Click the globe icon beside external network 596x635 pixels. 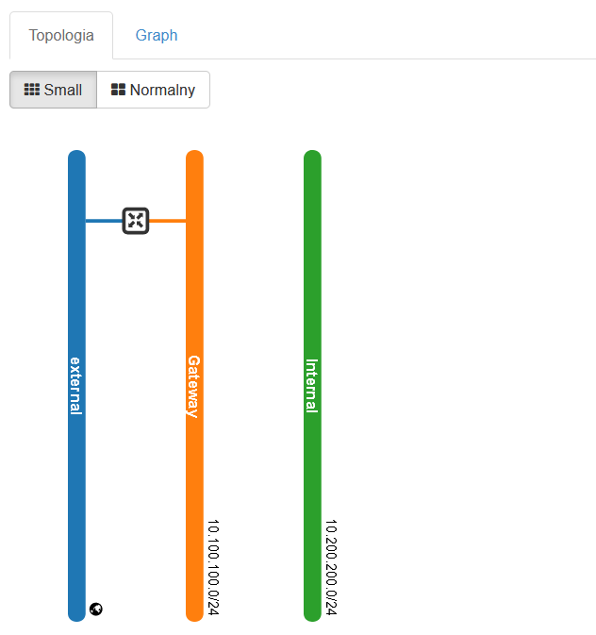pyautogui.click(x=95, y=609)
